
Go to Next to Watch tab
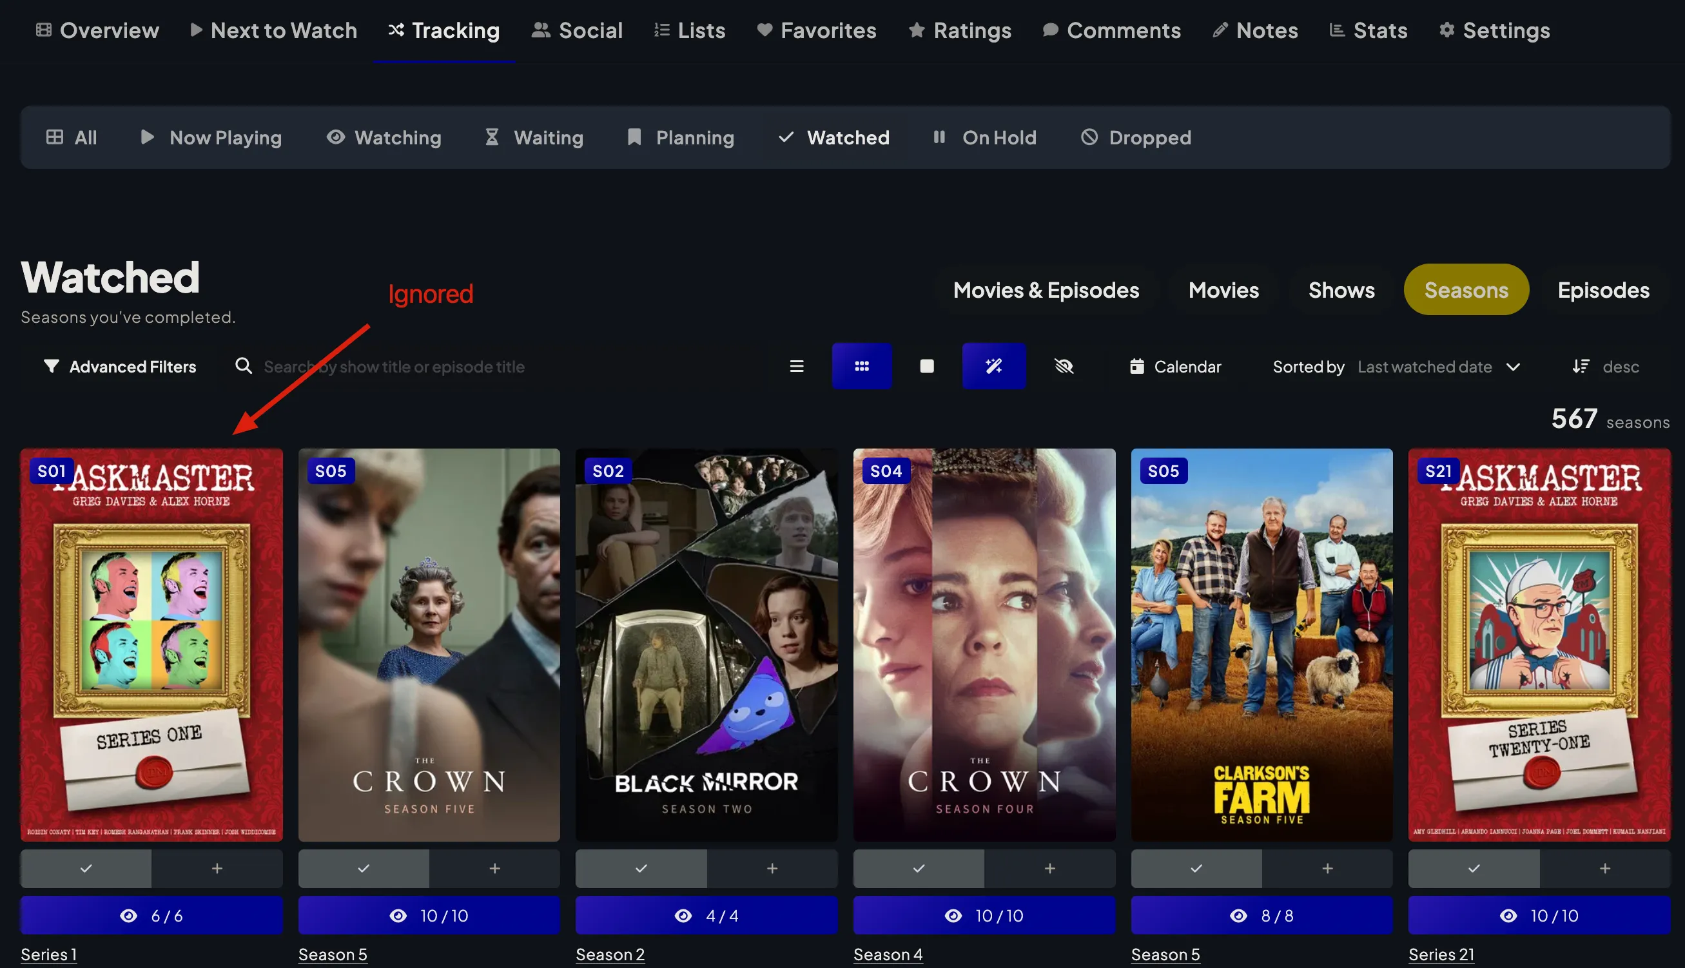[274, 30]
